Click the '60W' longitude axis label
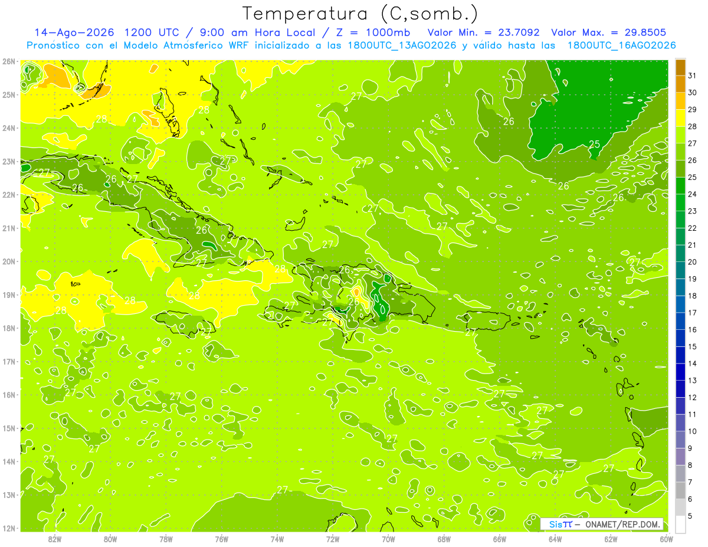The image size is (708, 547). pos(666,539)
